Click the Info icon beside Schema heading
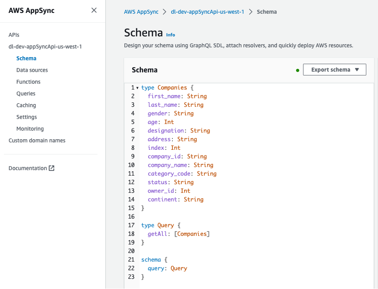The width and height of the screenshot is (378, 289). coord(170,35)
